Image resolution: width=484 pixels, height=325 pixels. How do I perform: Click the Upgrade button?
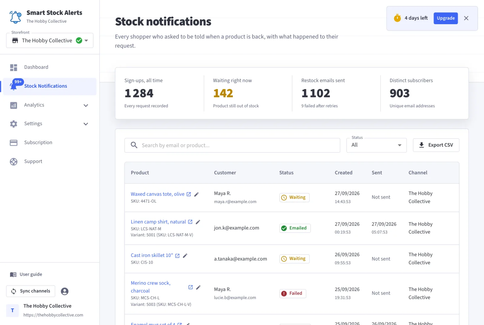pyautogui.click(x=446, y=18)
